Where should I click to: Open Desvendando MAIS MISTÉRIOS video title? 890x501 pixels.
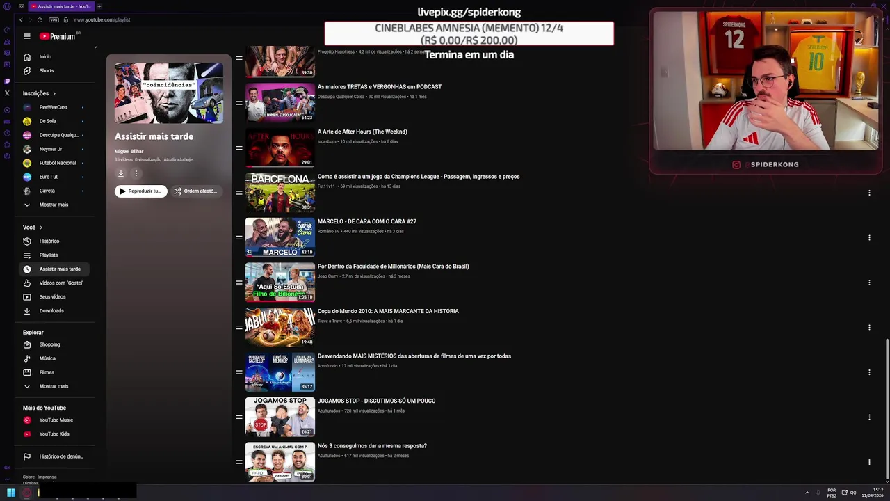(x=414, y=356)
